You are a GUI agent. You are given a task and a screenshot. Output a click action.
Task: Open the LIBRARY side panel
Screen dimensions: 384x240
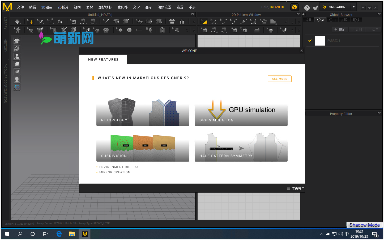(5, 23)
